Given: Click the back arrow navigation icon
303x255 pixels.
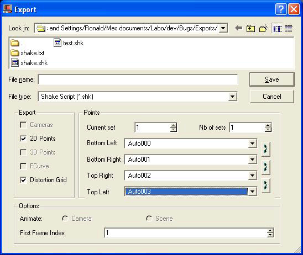Looking at the screenshot, I should pyautogui.click(x=239, y=28).
